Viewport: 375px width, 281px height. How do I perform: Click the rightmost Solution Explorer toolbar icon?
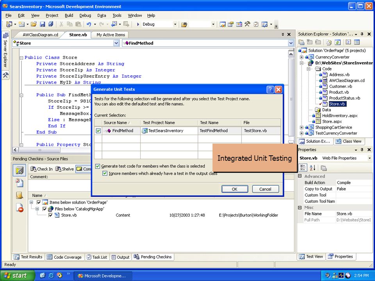coord(357,42)
